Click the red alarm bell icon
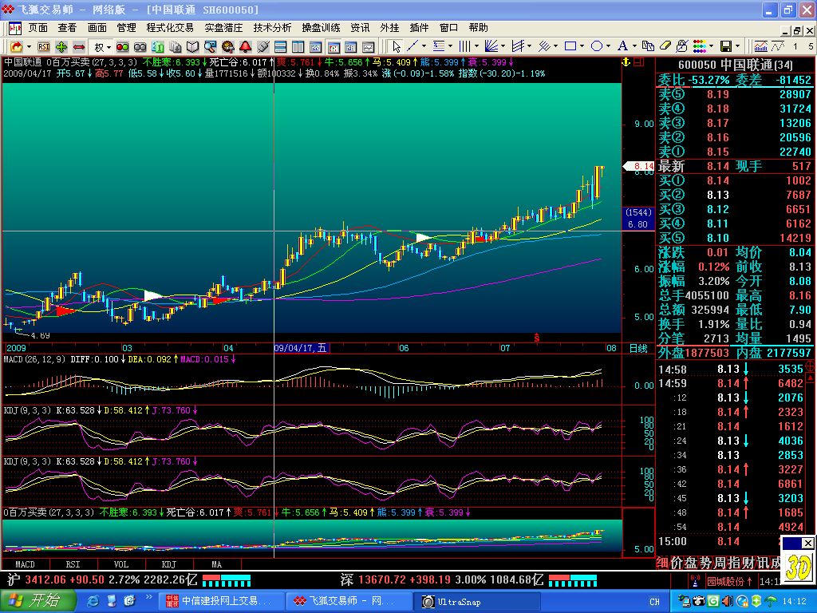 click(246, 47)
